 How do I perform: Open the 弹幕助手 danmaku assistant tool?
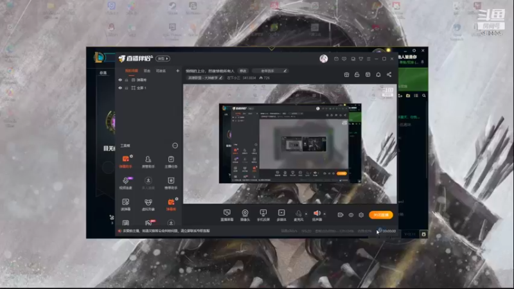click(125, 162)
